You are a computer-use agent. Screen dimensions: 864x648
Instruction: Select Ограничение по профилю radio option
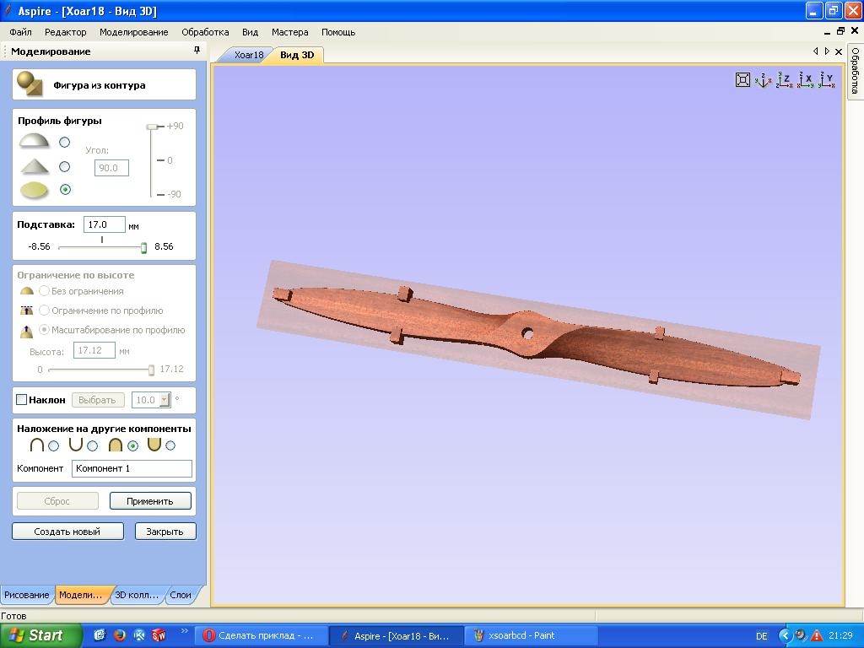(44, 310)
